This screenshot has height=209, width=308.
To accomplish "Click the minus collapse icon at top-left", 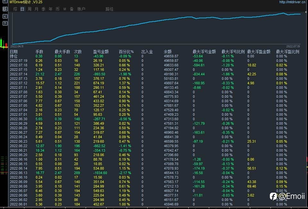I will (5, 2).
